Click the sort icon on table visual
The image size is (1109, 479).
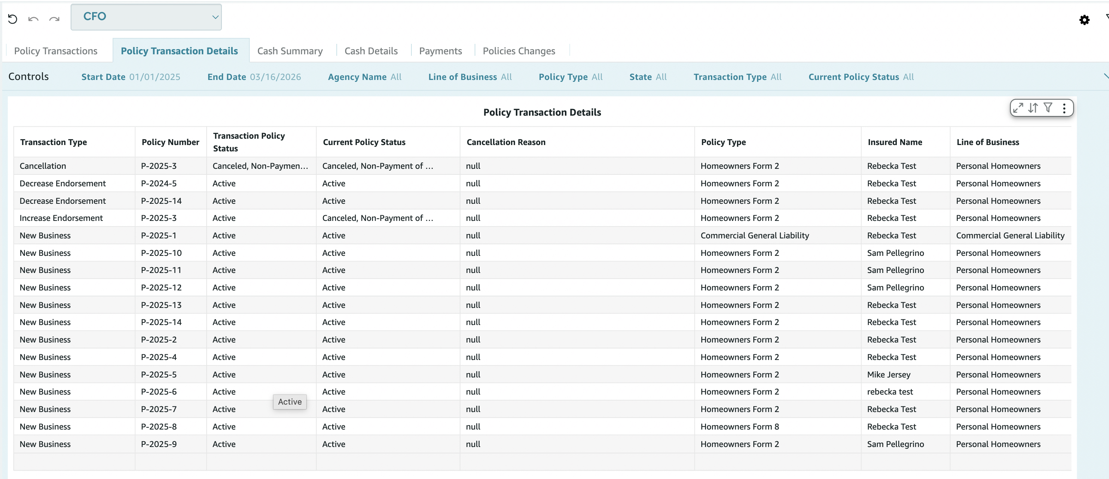tap(1033, 108)
